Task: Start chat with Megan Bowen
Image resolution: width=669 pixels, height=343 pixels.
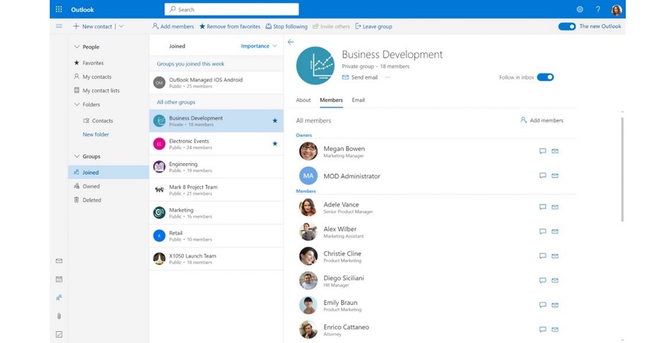Action: (542, 151)
